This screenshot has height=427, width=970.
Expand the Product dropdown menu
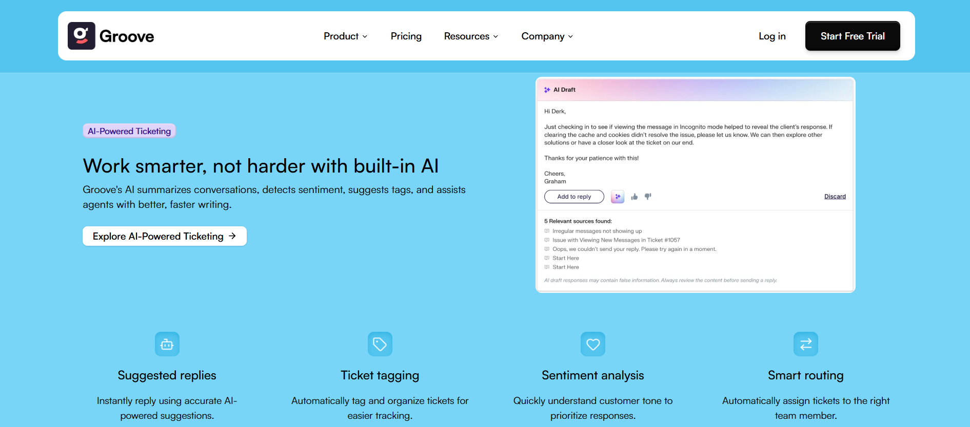click(x=345, y=36)
